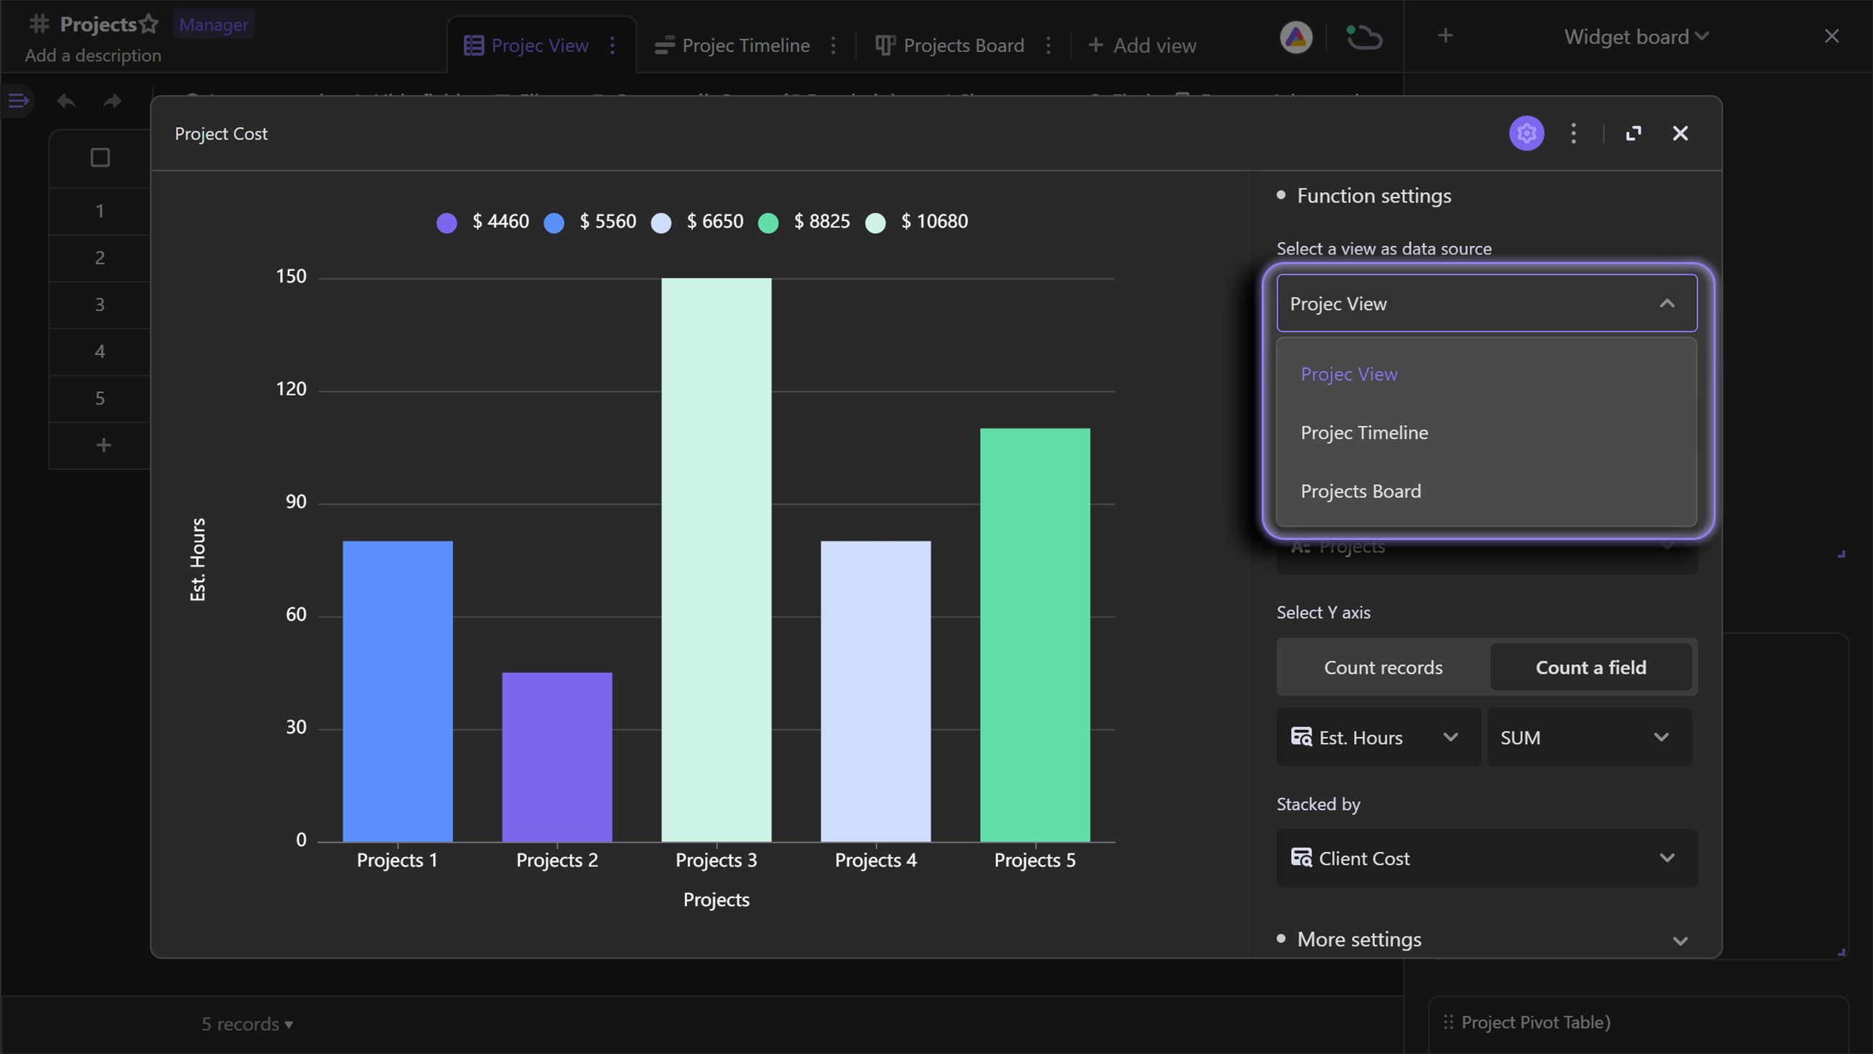The image size is (1873, 1054).
Task: Click the expand widget to fullscreen icon
Action: [1631, 133]
